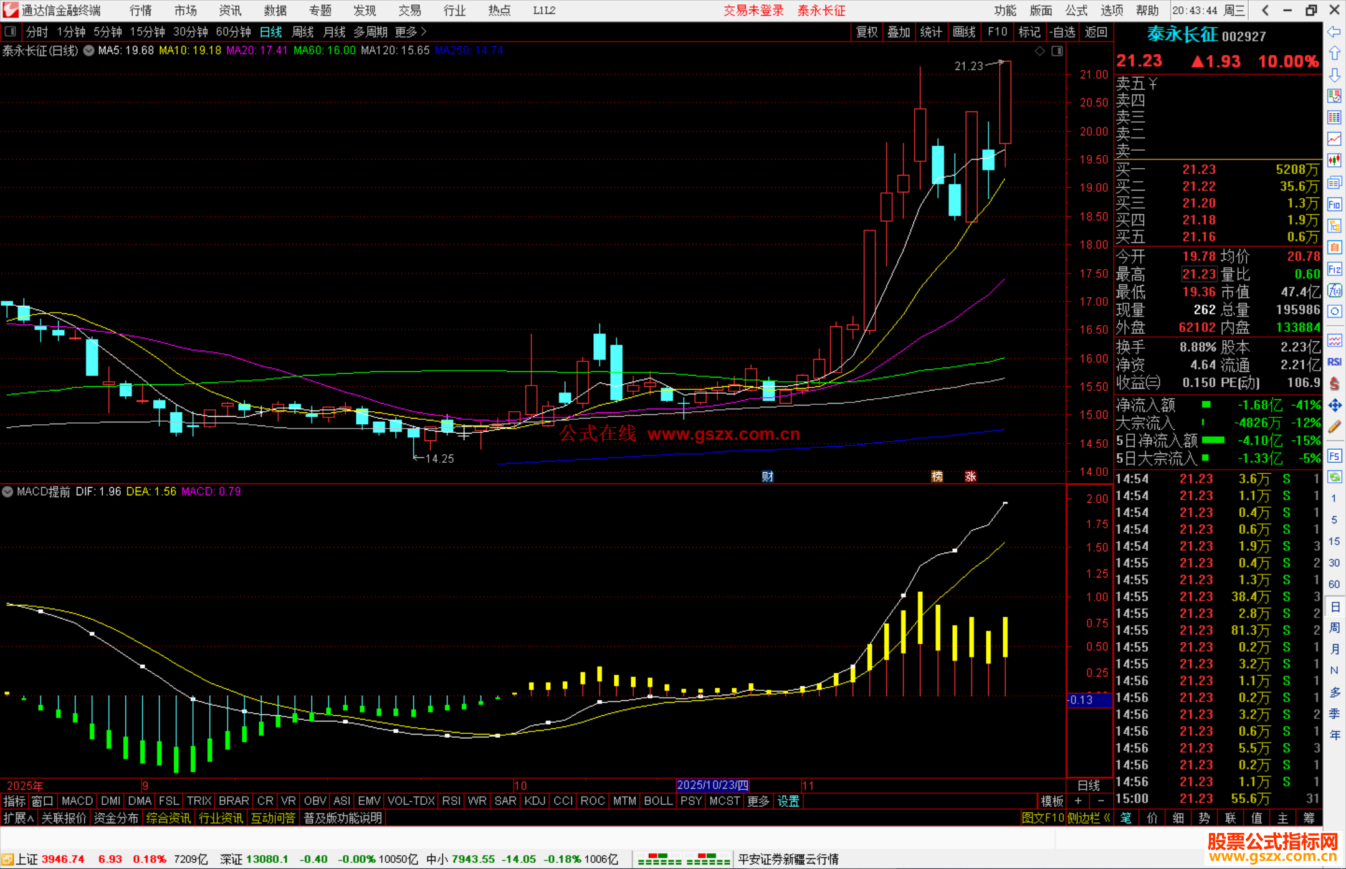Screen dimensions: 1346x869
Task: Click the F10 company info sidebar icon
Action: [1334, 204]
